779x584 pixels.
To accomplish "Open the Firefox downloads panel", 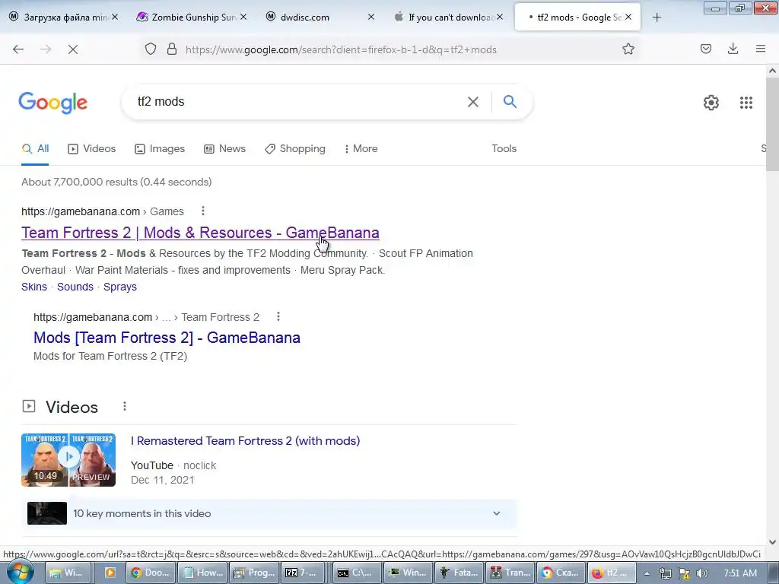I will [733, 49].
